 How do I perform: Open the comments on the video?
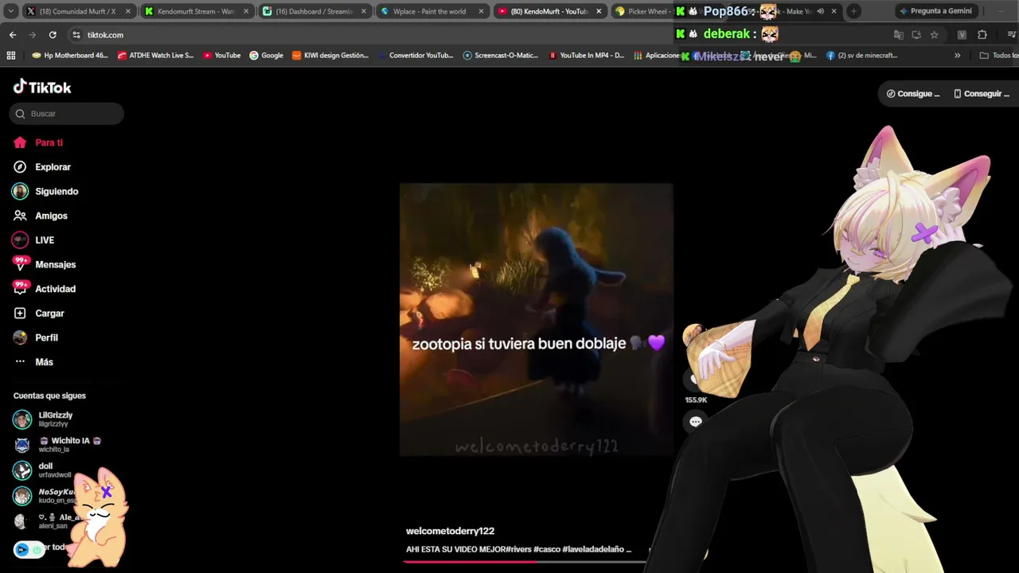696,422
